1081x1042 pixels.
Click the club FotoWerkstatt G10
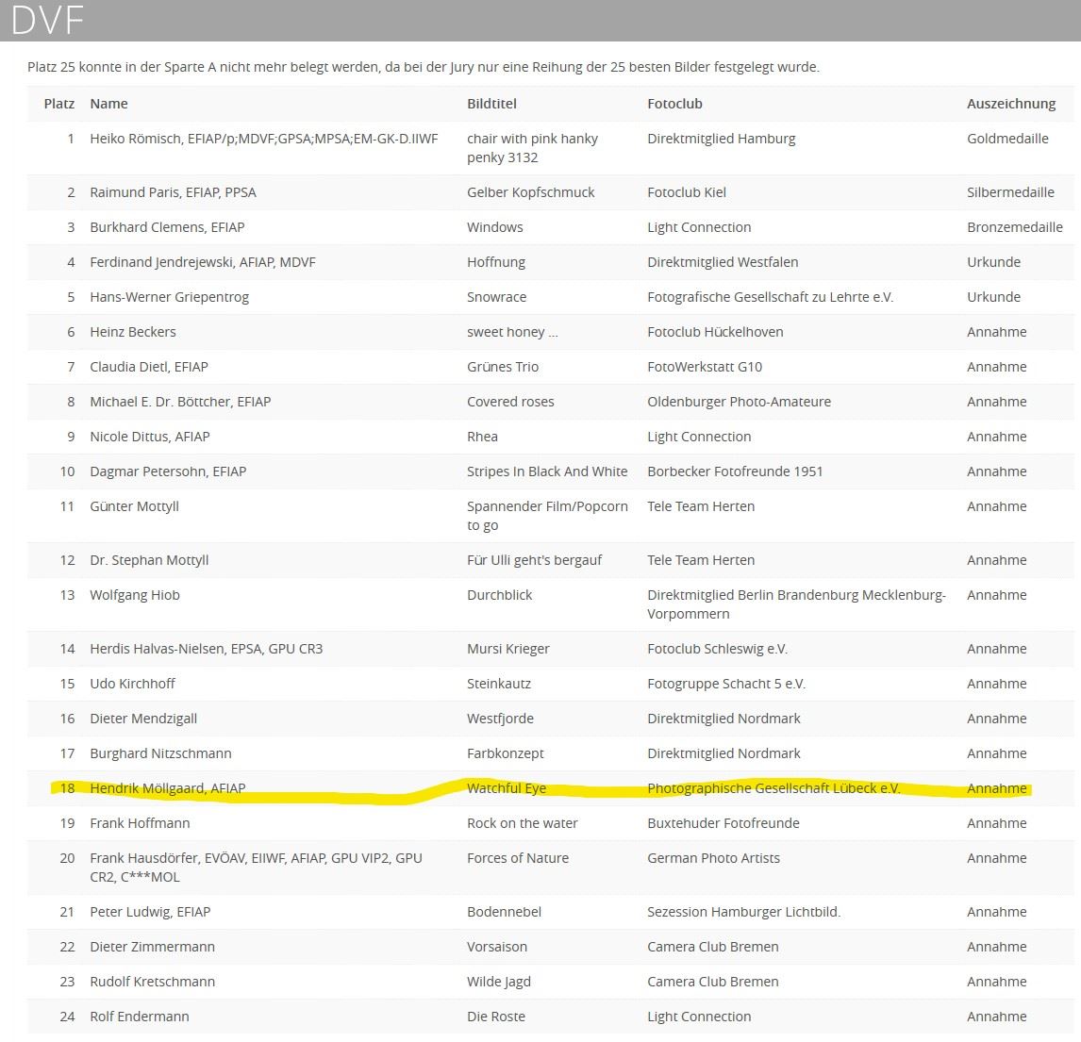(705, 368)
